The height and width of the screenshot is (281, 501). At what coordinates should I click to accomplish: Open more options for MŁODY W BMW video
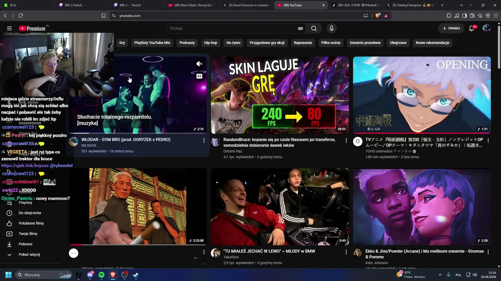[x=346, y=253]
